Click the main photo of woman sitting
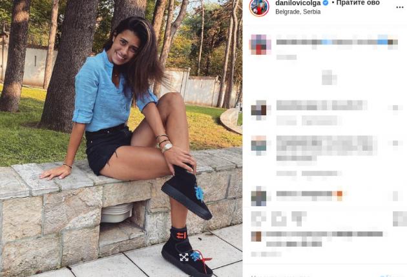This screenshot has height=277, width=407. point(121,138)
